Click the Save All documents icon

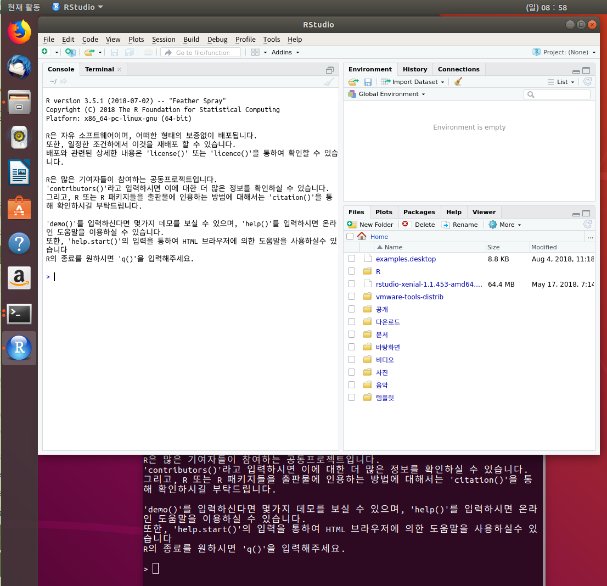point(130,52)
